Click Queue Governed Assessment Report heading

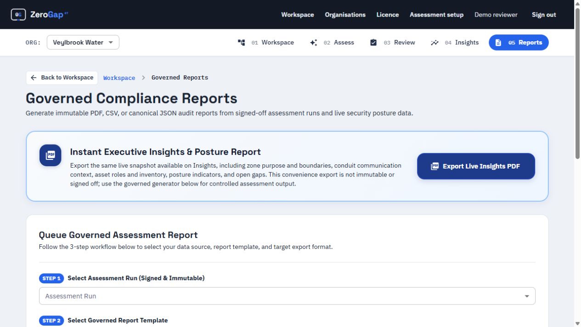coord(118,235)
